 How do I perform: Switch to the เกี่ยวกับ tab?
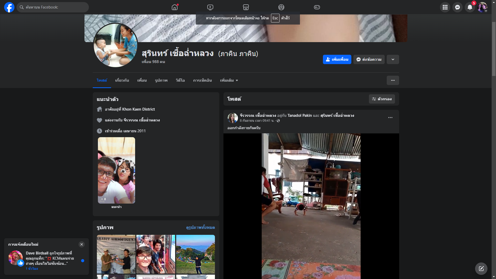pyautogui.click(x=122, y=80)
